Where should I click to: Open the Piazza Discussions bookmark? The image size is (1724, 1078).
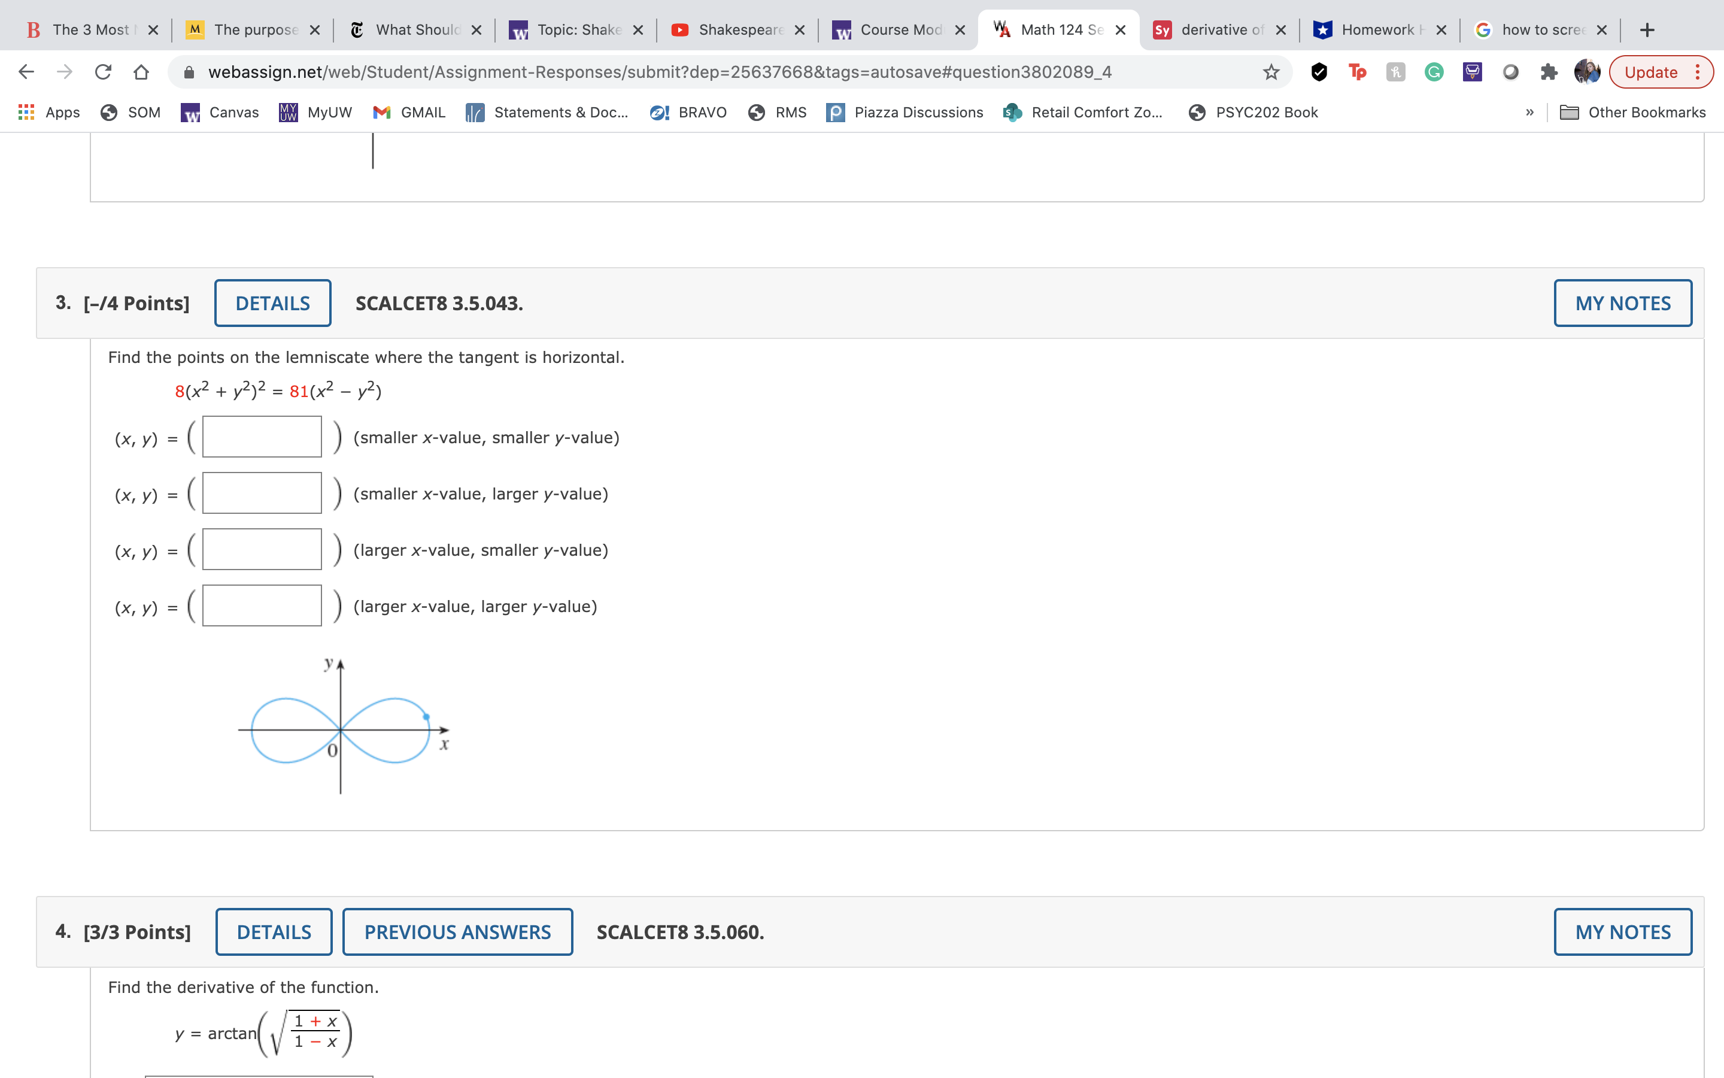(x=905, y=113)
